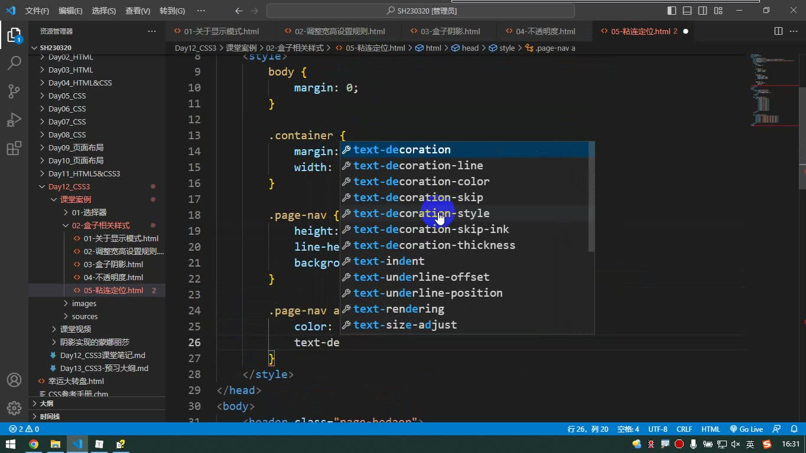
Task: Open the Explorer panel's ellipsis menu
Action: click(152, 31)
